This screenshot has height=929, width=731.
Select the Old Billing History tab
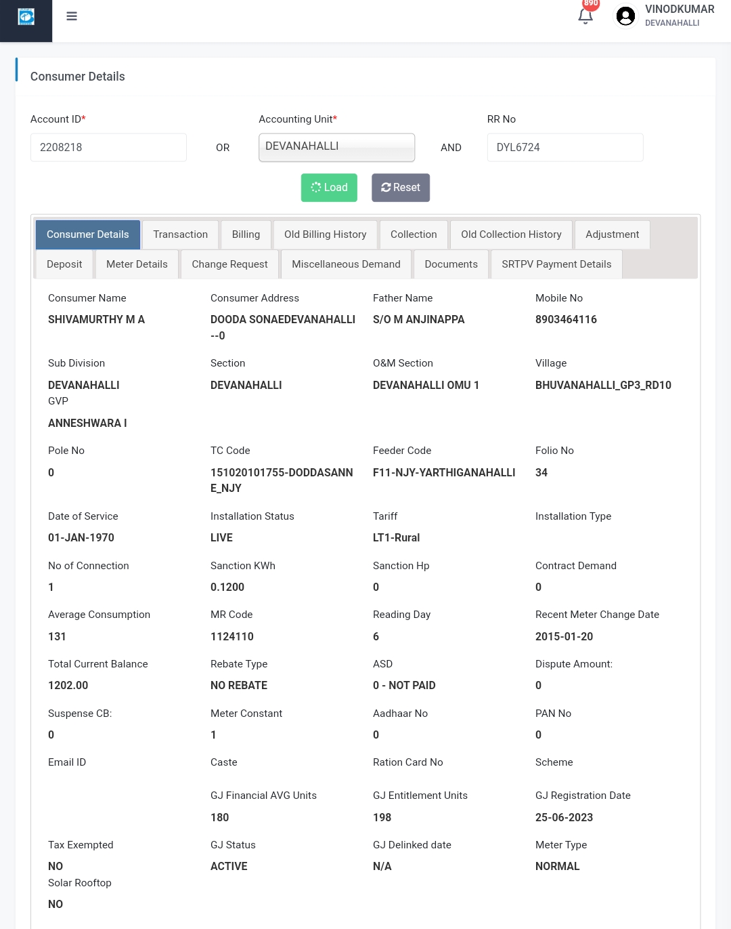tap(325, 234)
